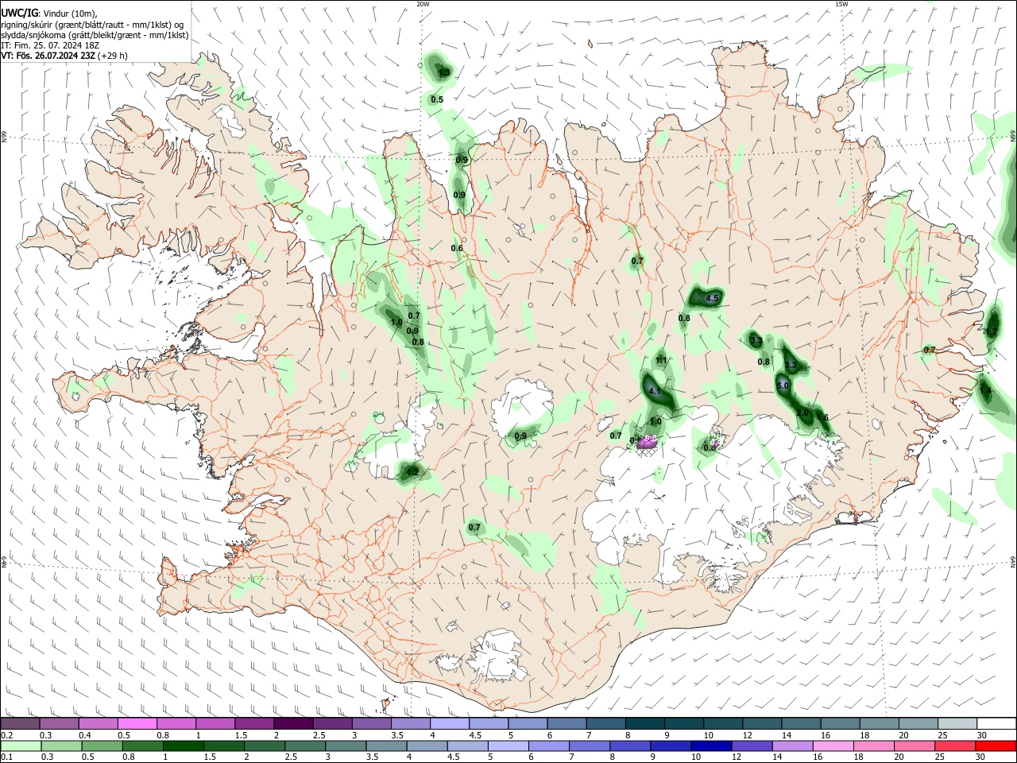Click the 'UWC/IG: Vindur (10m)' title line
This screenshot has height=763, width=1017.
(x=49, y=14)
